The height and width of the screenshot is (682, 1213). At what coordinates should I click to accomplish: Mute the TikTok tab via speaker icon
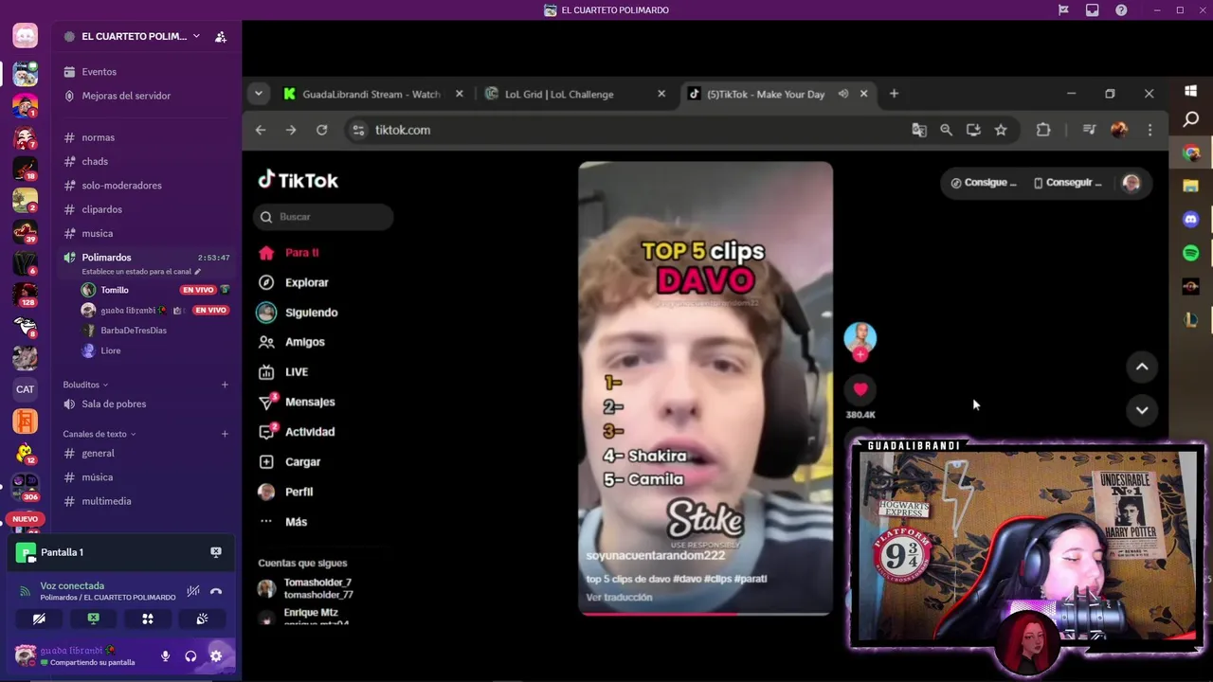pos(842,94)
